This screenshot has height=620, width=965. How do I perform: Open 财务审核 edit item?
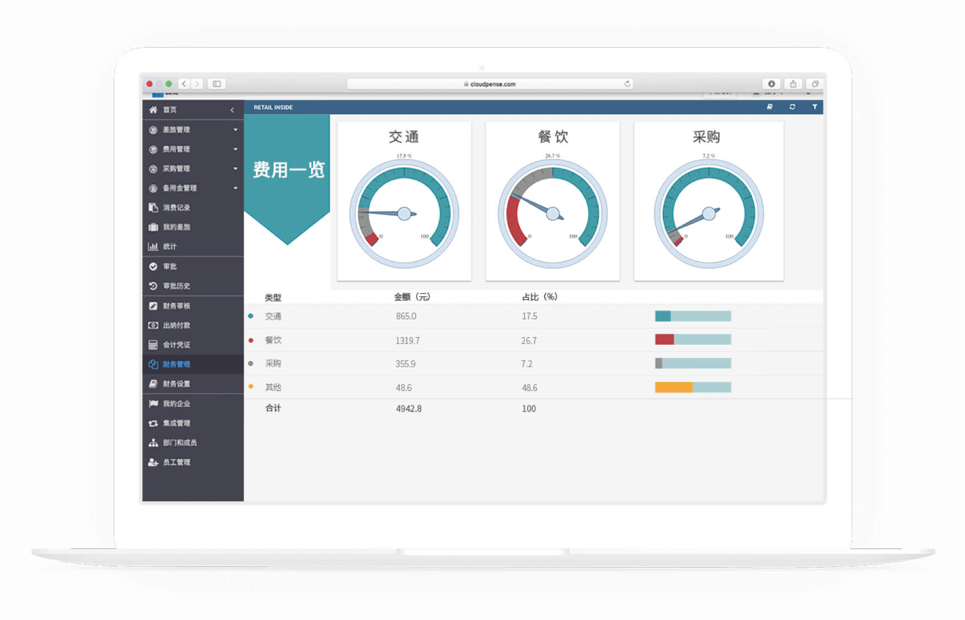coord(192,306)
